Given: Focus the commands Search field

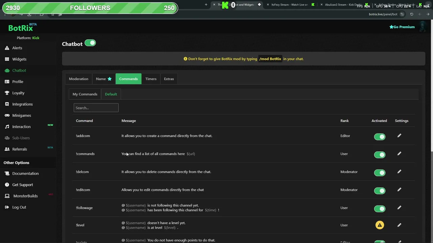Looking at the screenshot, I should coord(96,108).
